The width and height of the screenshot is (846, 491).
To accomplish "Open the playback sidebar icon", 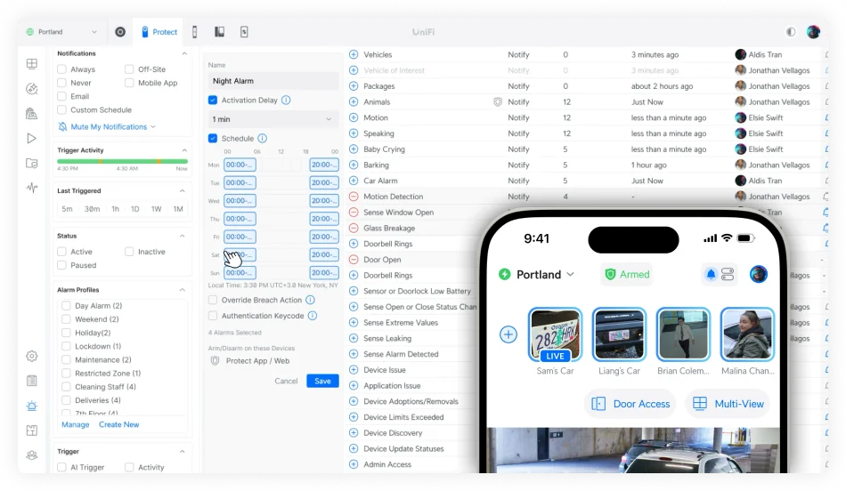I will point(32,139).
